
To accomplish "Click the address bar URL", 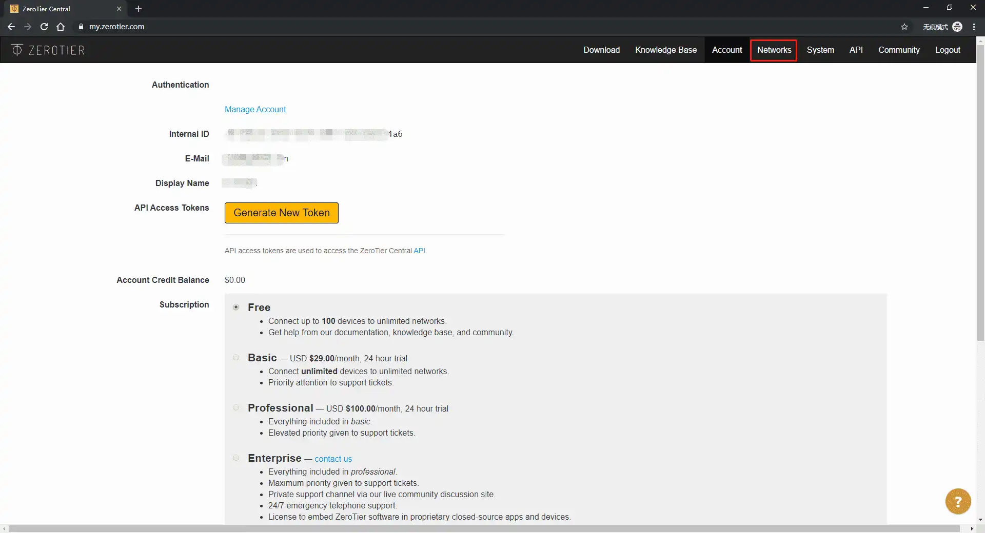I will [x=116, y=27].
